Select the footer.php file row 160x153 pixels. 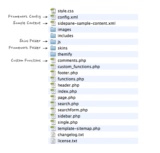93,73
